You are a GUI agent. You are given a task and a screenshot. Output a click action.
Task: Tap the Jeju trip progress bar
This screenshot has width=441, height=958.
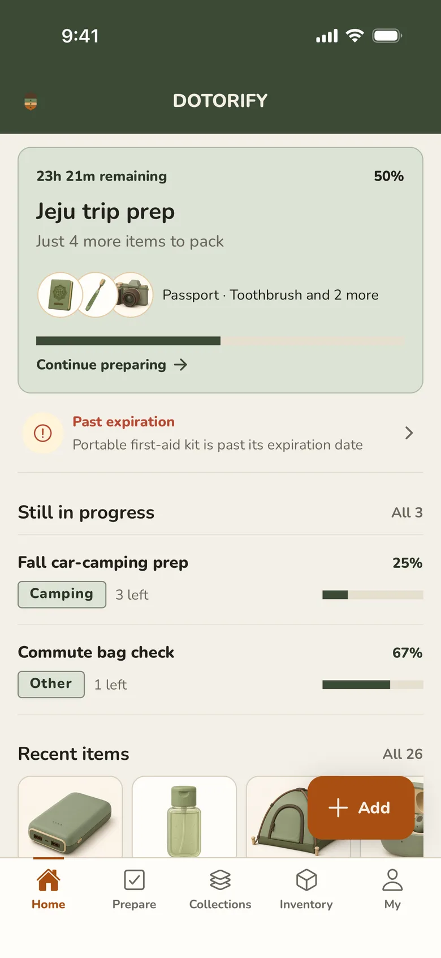click(220, 341)
